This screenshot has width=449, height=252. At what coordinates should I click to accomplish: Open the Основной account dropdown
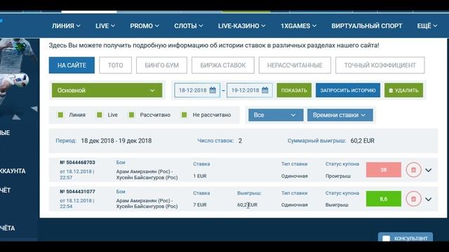tap(107, 90)
